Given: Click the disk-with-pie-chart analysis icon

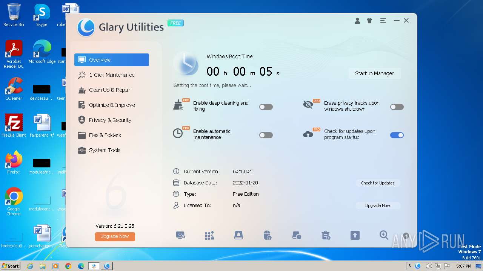Looking at the screenshot, I should tap(297, 236).
